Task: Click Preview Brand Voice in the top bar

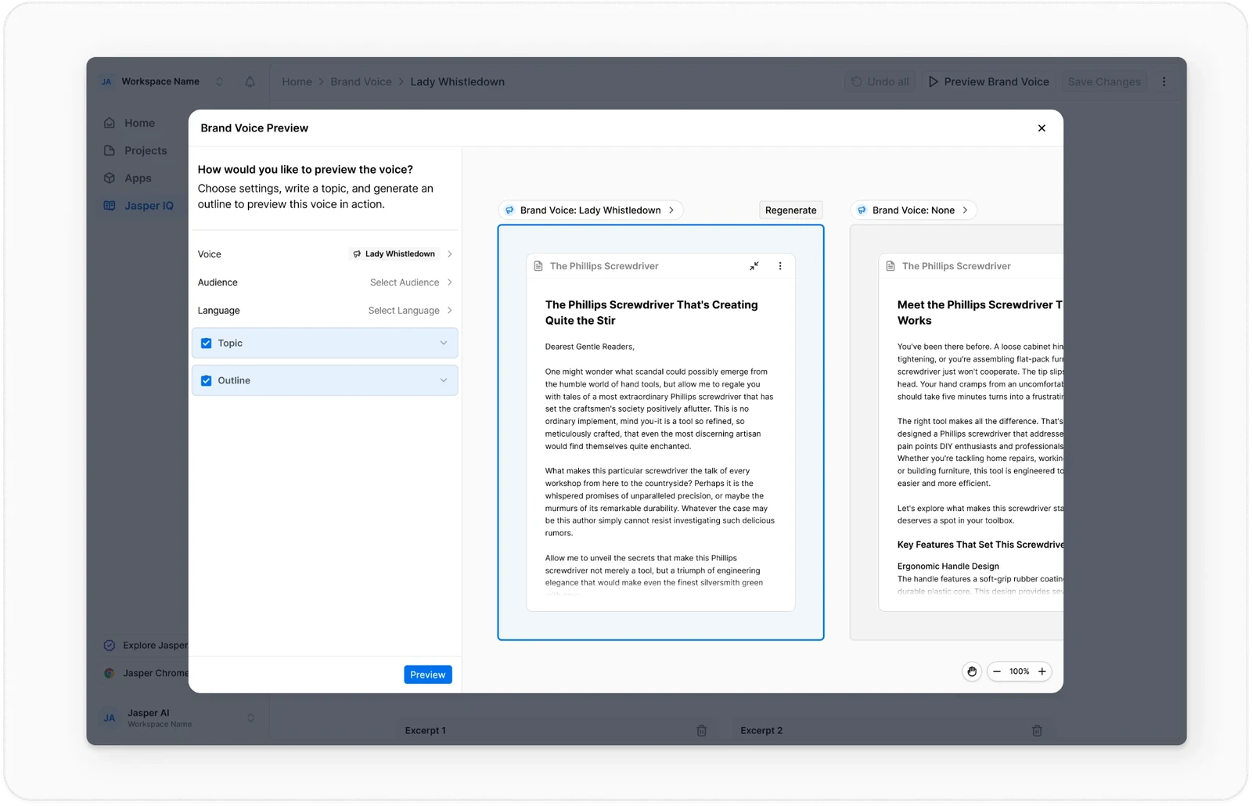Action: [988, 81]
